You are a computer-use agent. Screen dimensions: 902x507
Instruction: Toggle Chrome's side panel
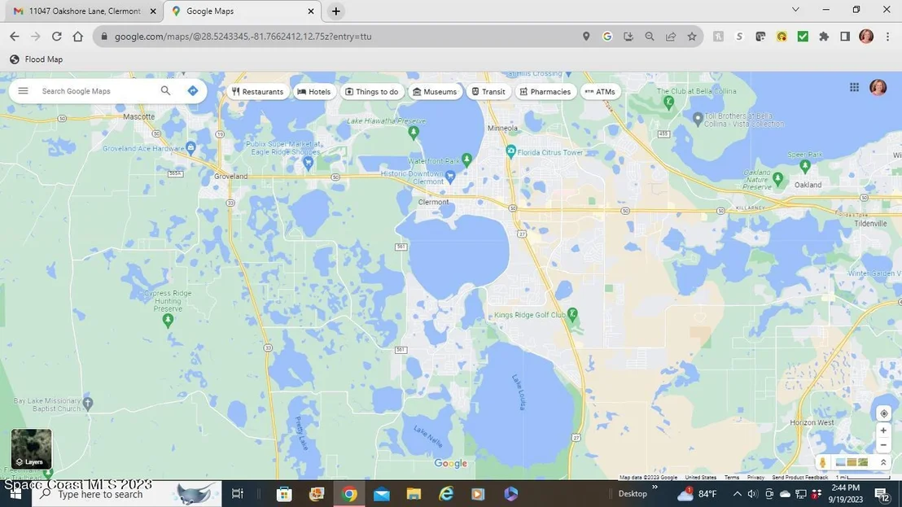click(x=845, y=36)
